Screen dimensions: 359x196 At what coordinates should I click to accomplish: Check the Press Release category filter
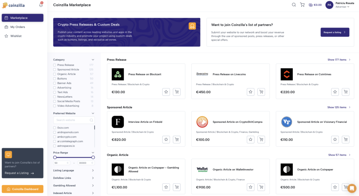click(54, 65)
